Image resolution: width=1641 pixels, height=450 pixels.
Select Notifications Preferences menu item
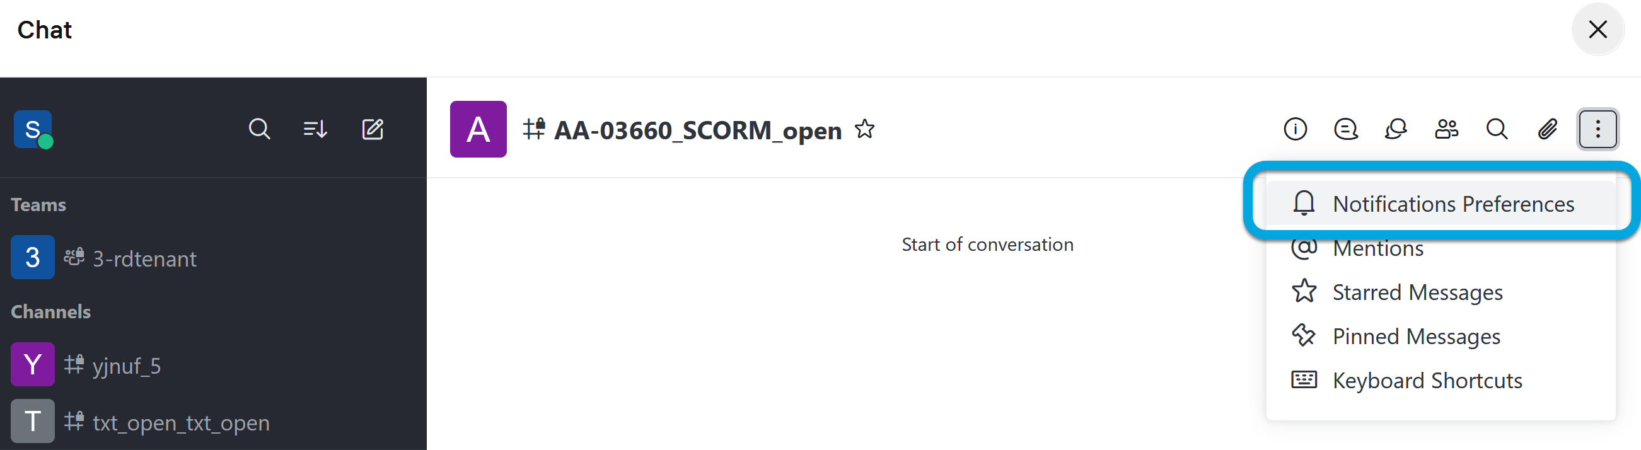pos(1453,204)
